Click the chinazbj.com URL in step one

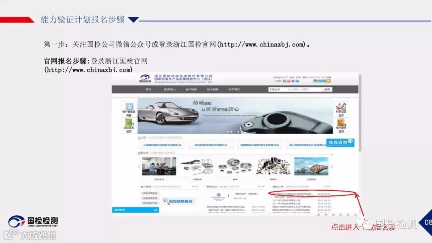pyautogui.click(x=262, y=44)
